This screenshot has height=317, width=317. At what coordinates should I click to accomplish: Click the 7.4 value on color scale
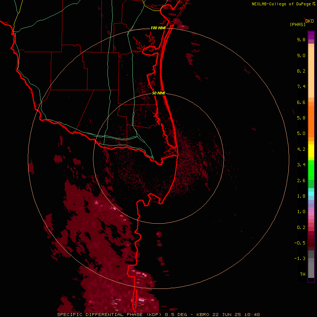click(x=301, y=87)
